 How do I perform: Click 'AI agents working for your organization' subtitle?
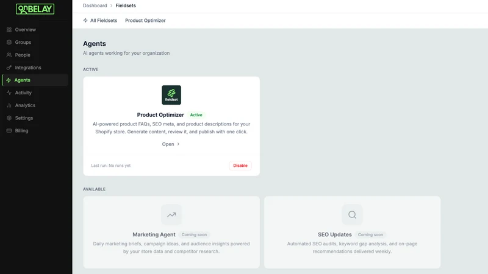click(x=126, y=53)
